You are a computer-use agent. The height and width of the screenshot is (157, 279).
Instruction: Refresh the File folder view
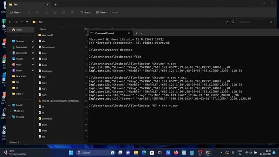coord(233,22)
